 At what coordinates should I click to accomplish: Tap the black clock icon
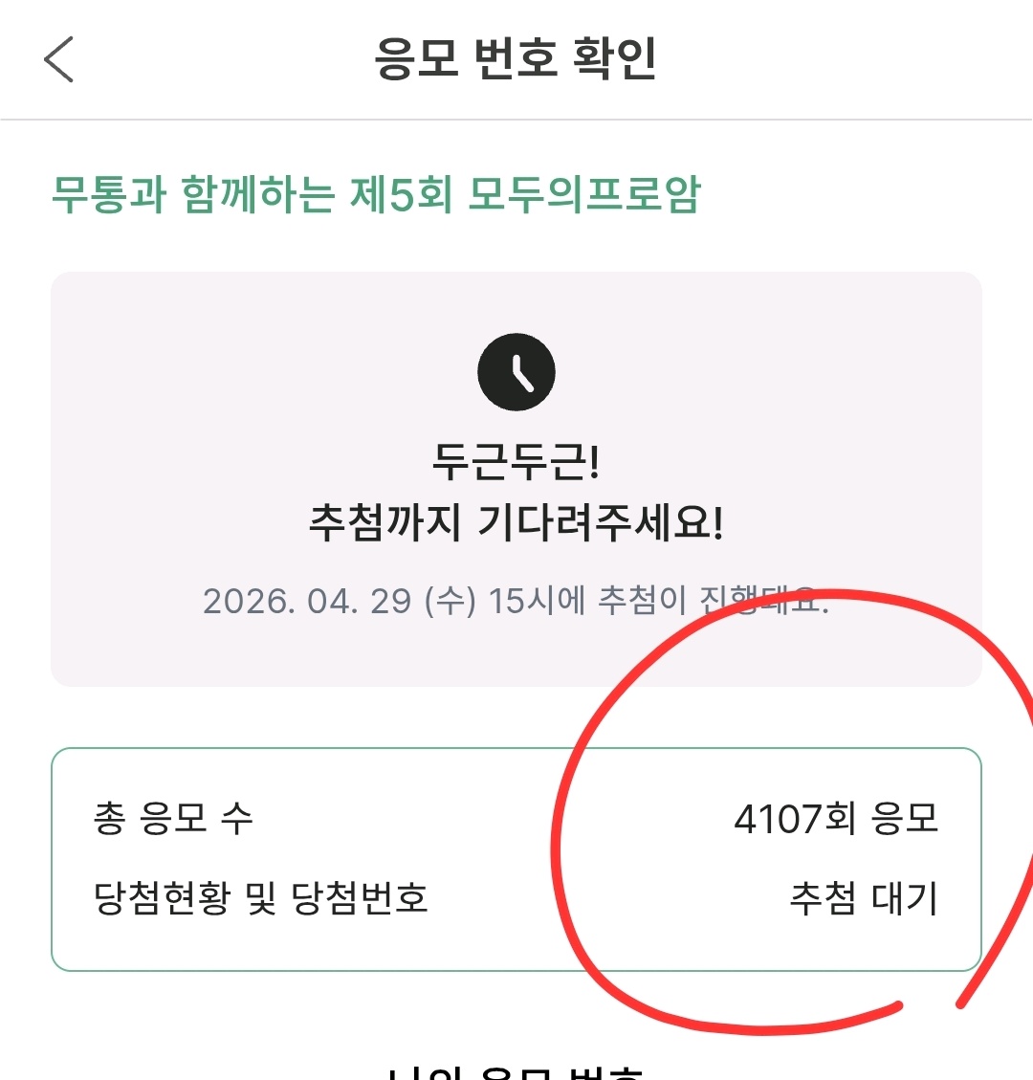pos(516,371)
